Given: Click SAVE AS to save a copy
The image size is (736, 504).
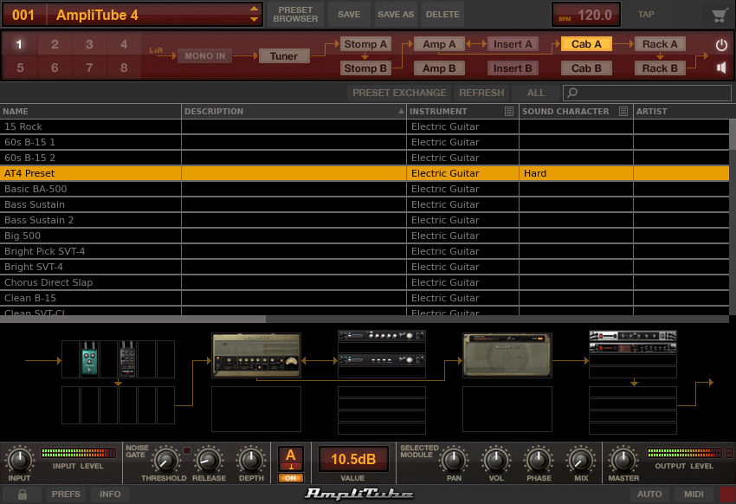Looking at the screenshot, I should pyautogui.click(x=396, y=15).
